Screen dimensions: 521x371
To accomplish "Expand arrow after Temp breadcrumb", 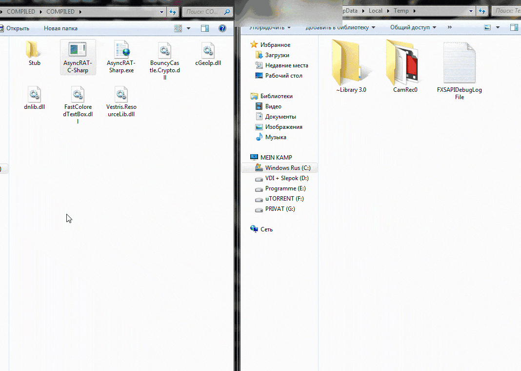I will click(x=414, y=11).
